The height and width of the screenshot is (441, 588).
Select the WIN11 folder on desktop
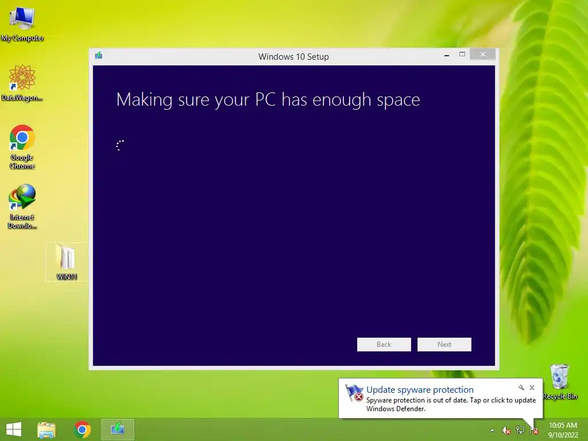coord(67,262)
